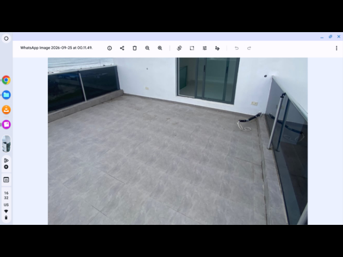Screen dimensions: 343x257
Task: Launch Google Chrome from the shelf
Action: click(x=6, y=80)
